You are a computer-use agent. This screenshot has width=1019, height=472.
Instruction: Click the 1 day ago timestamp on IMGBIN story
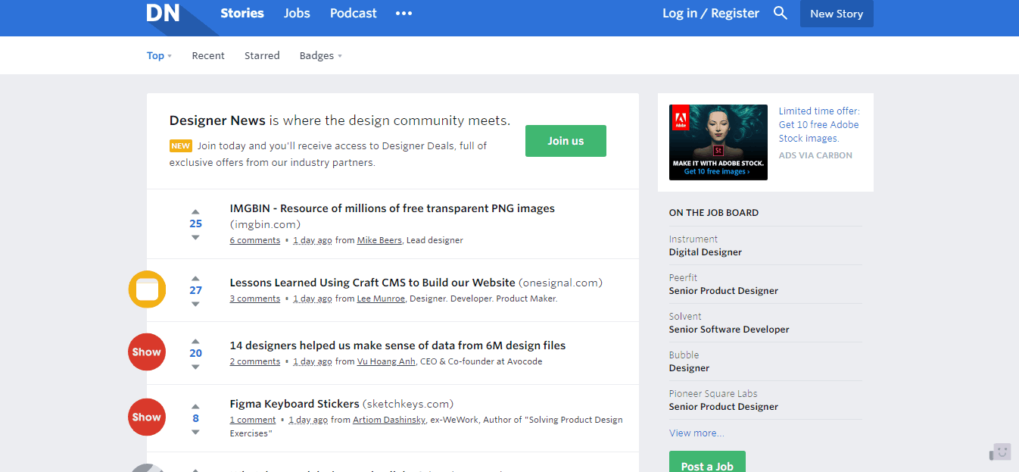pyautogui.click(x=313, y=240)
